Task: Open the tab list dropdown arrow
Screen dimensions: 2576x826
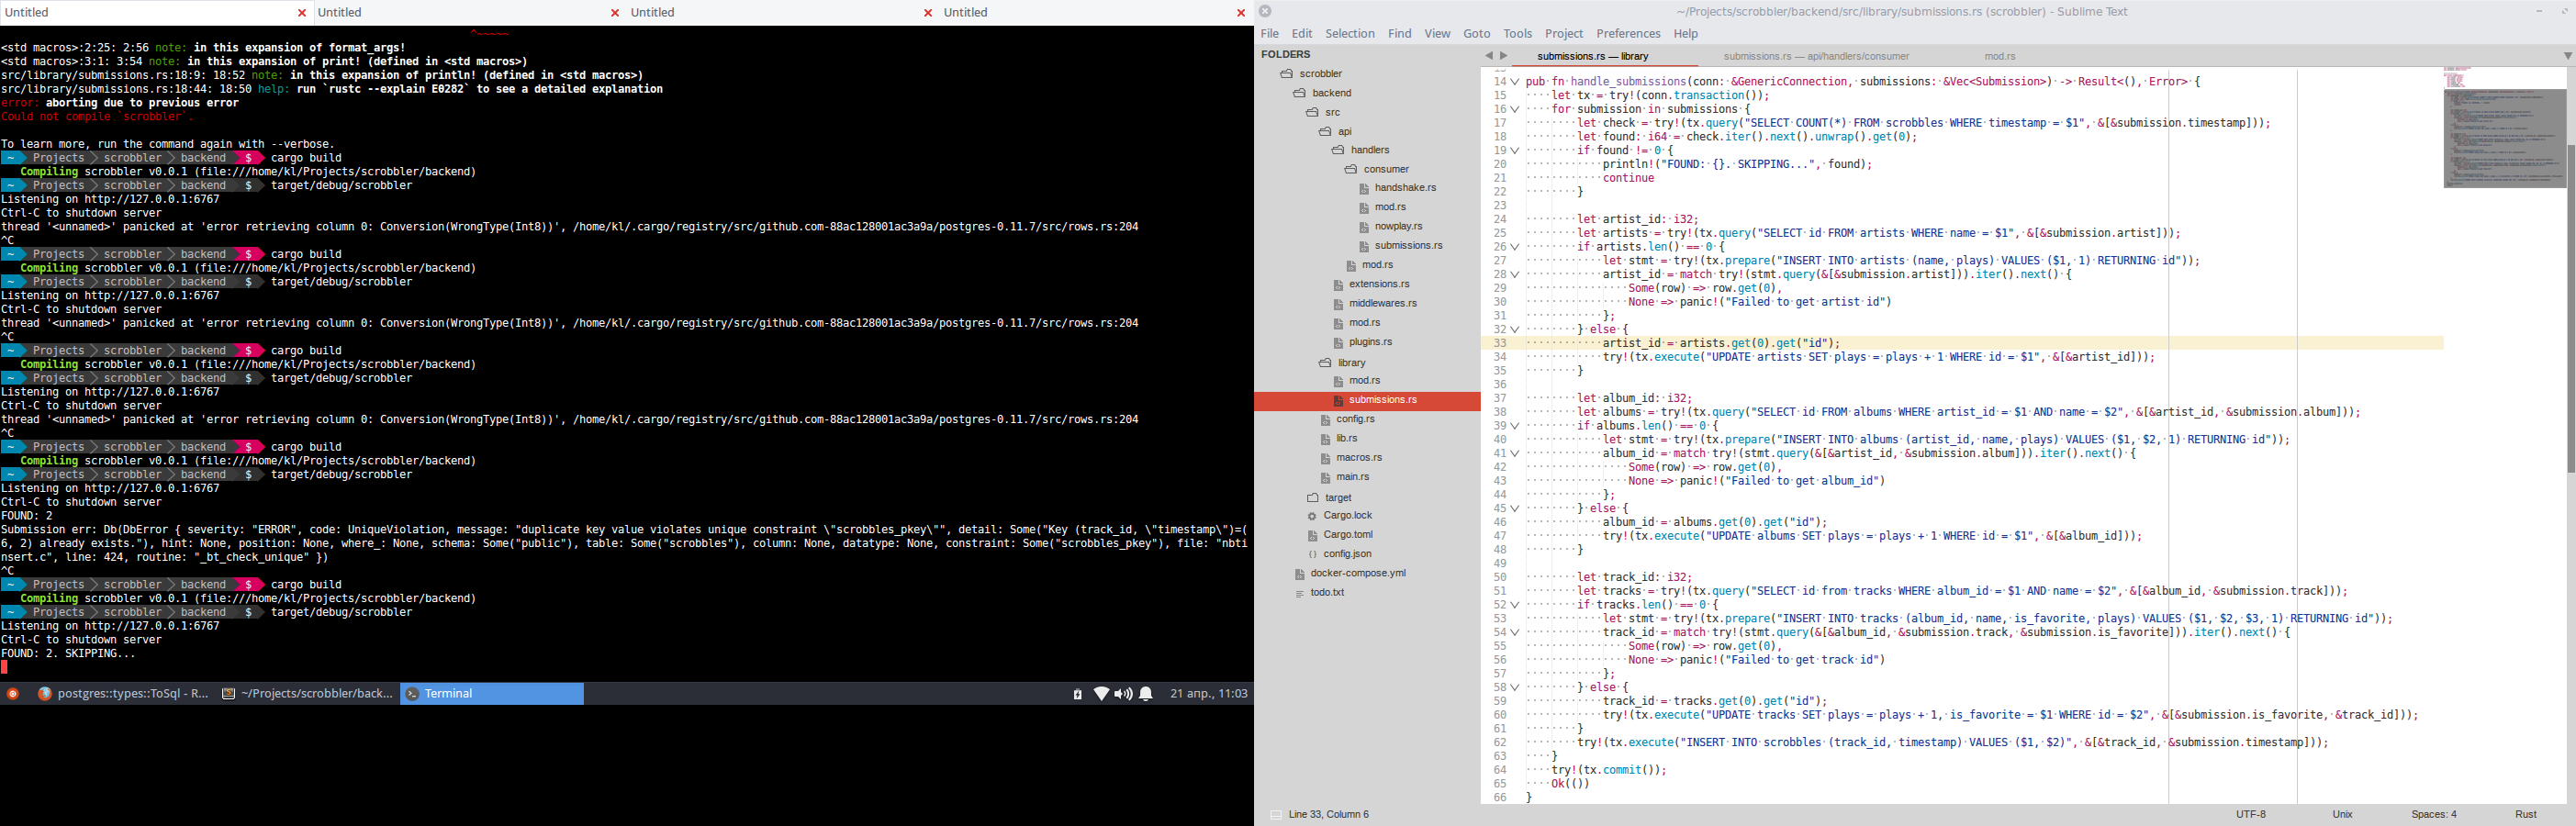Action: 2567,57
